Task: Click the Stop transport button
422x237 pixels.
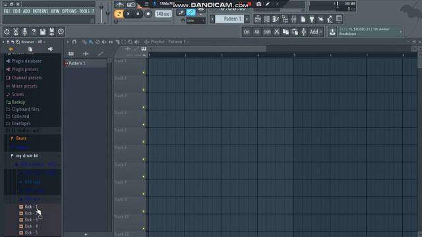Action: [x=138, y=14]
